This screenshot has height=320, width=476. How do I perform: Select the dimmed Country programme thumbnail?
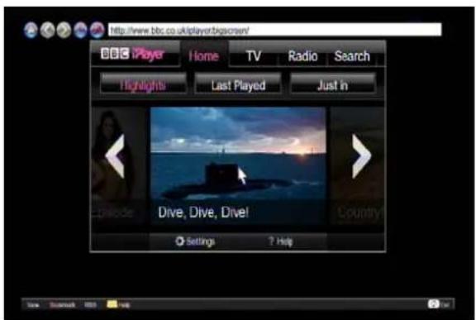(357, 165)
